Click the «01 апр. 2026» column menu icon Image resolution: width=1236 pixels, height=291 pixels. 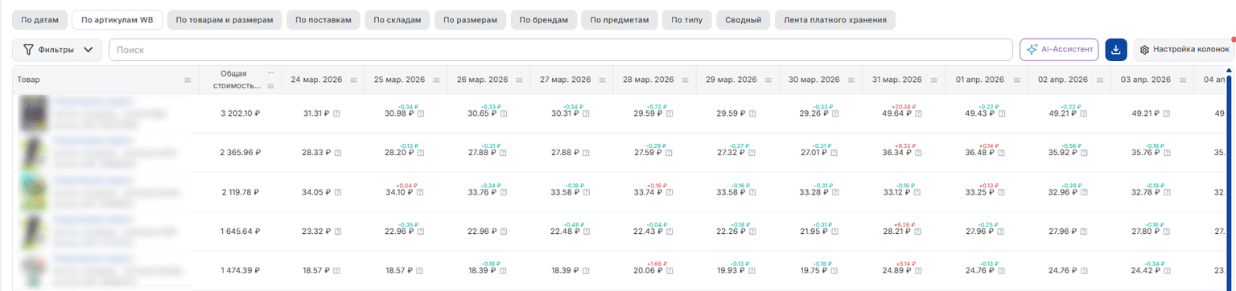pyautogui.click(x=1018, y=80)
